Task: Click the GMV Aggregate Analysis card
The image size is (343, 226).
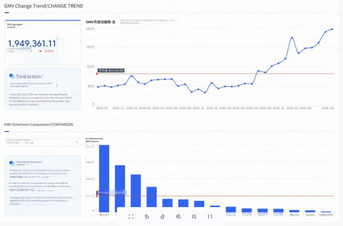Action: tap(43, 42)
